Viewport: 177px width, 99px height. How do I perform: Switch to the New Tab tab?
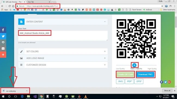click(x=38, y=2)
